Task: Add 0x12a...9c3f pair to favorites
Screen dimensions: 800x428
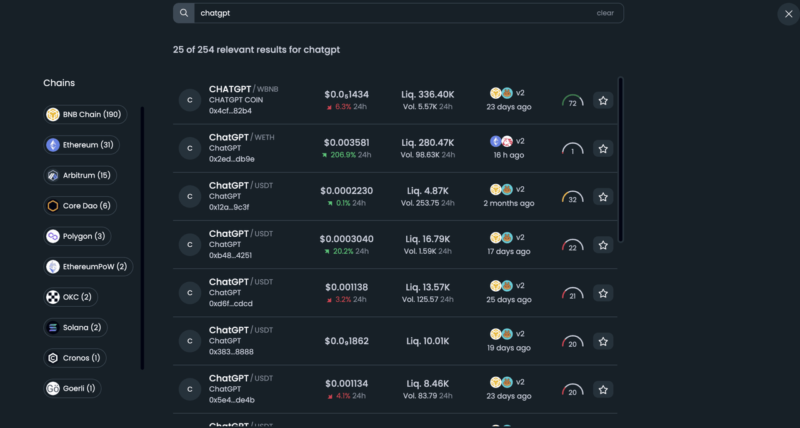Action: point(602,197)
